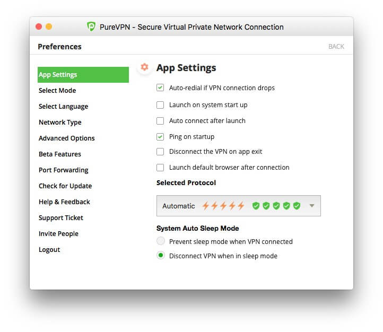This screenshot has width=383, height=332.
Task: Open the App Settings section in sidebar
Action: 83,75
